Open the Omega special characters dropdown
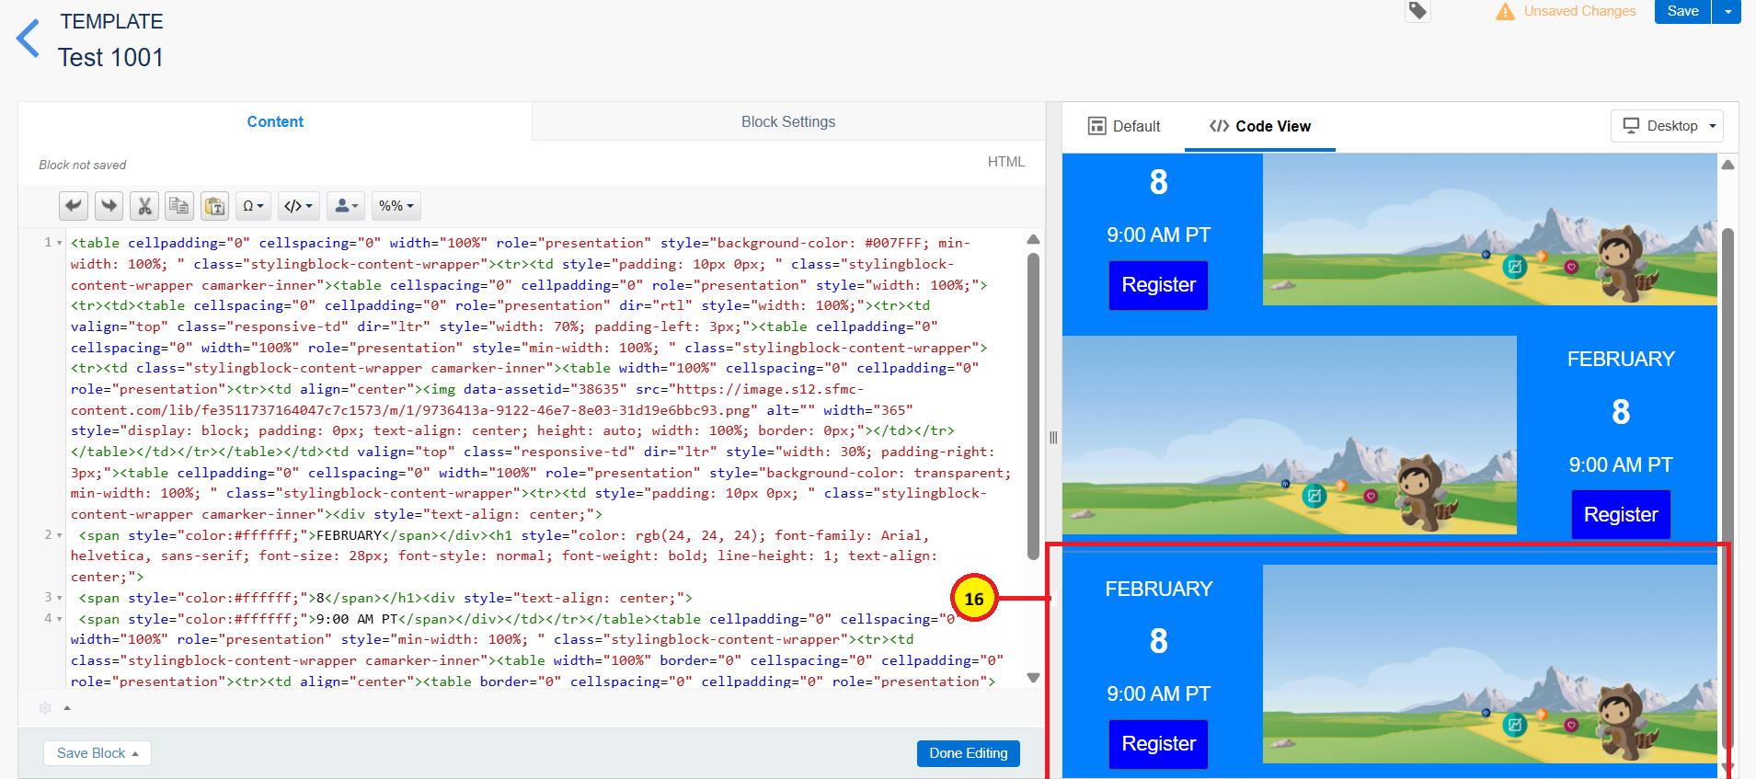The width and height of the screenshot is (1756, 779). [x=253, y=206]
